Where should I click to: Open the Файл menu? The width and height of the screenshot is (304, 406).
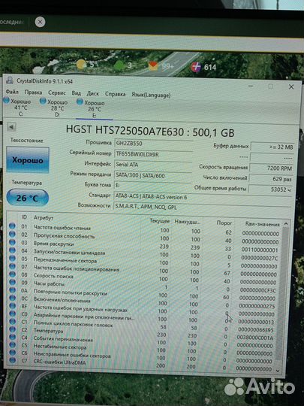click(x=12, y=92)
